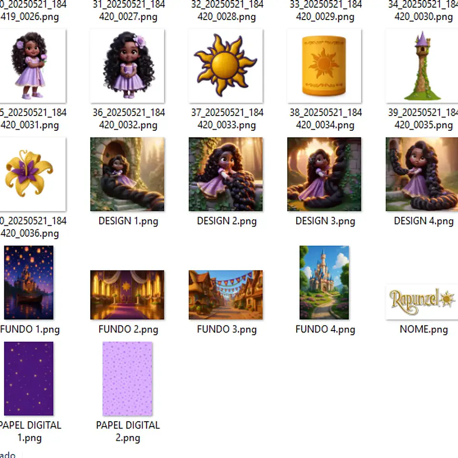Select the FUNDO 4.png castle thumbnail
Image resolution: width=458 pixels, height=458 pixels.
tap(324, 282)
